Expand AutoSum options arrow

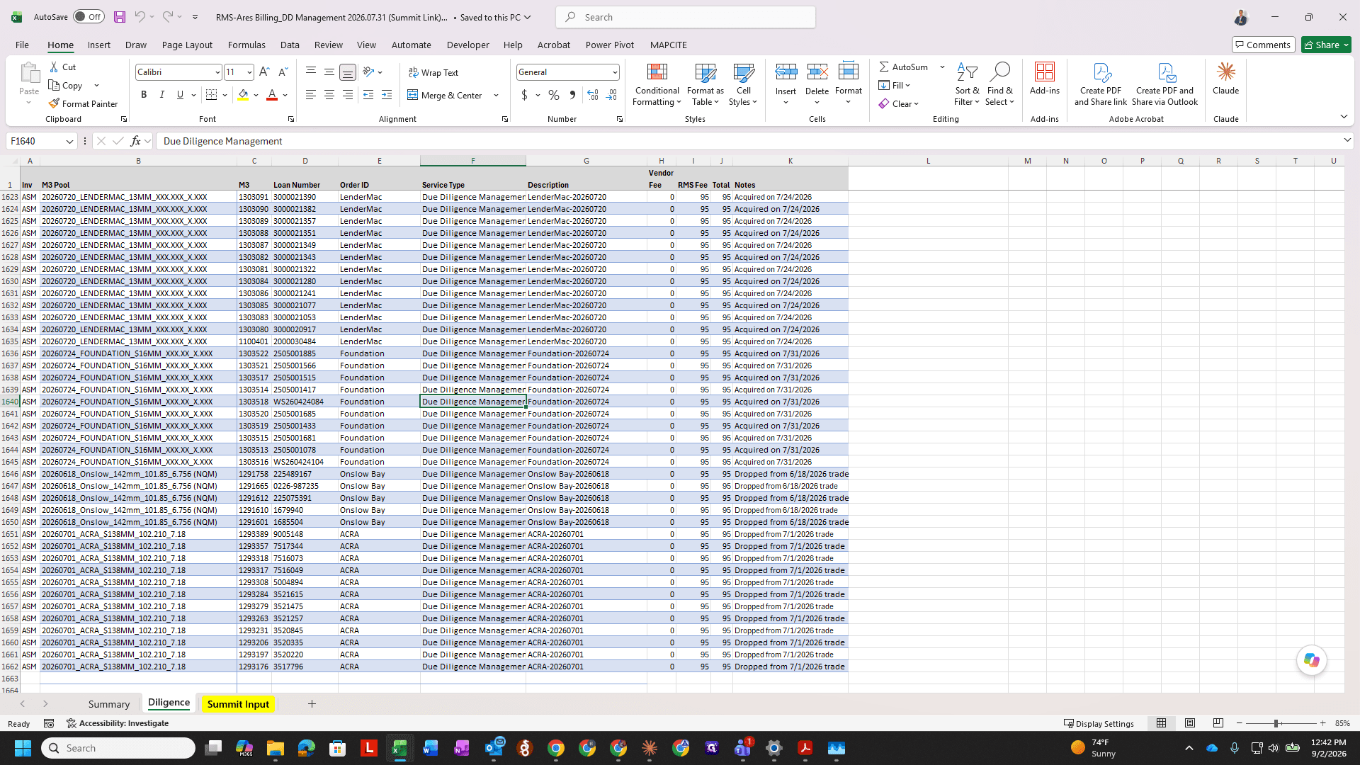tap(942, 67)
